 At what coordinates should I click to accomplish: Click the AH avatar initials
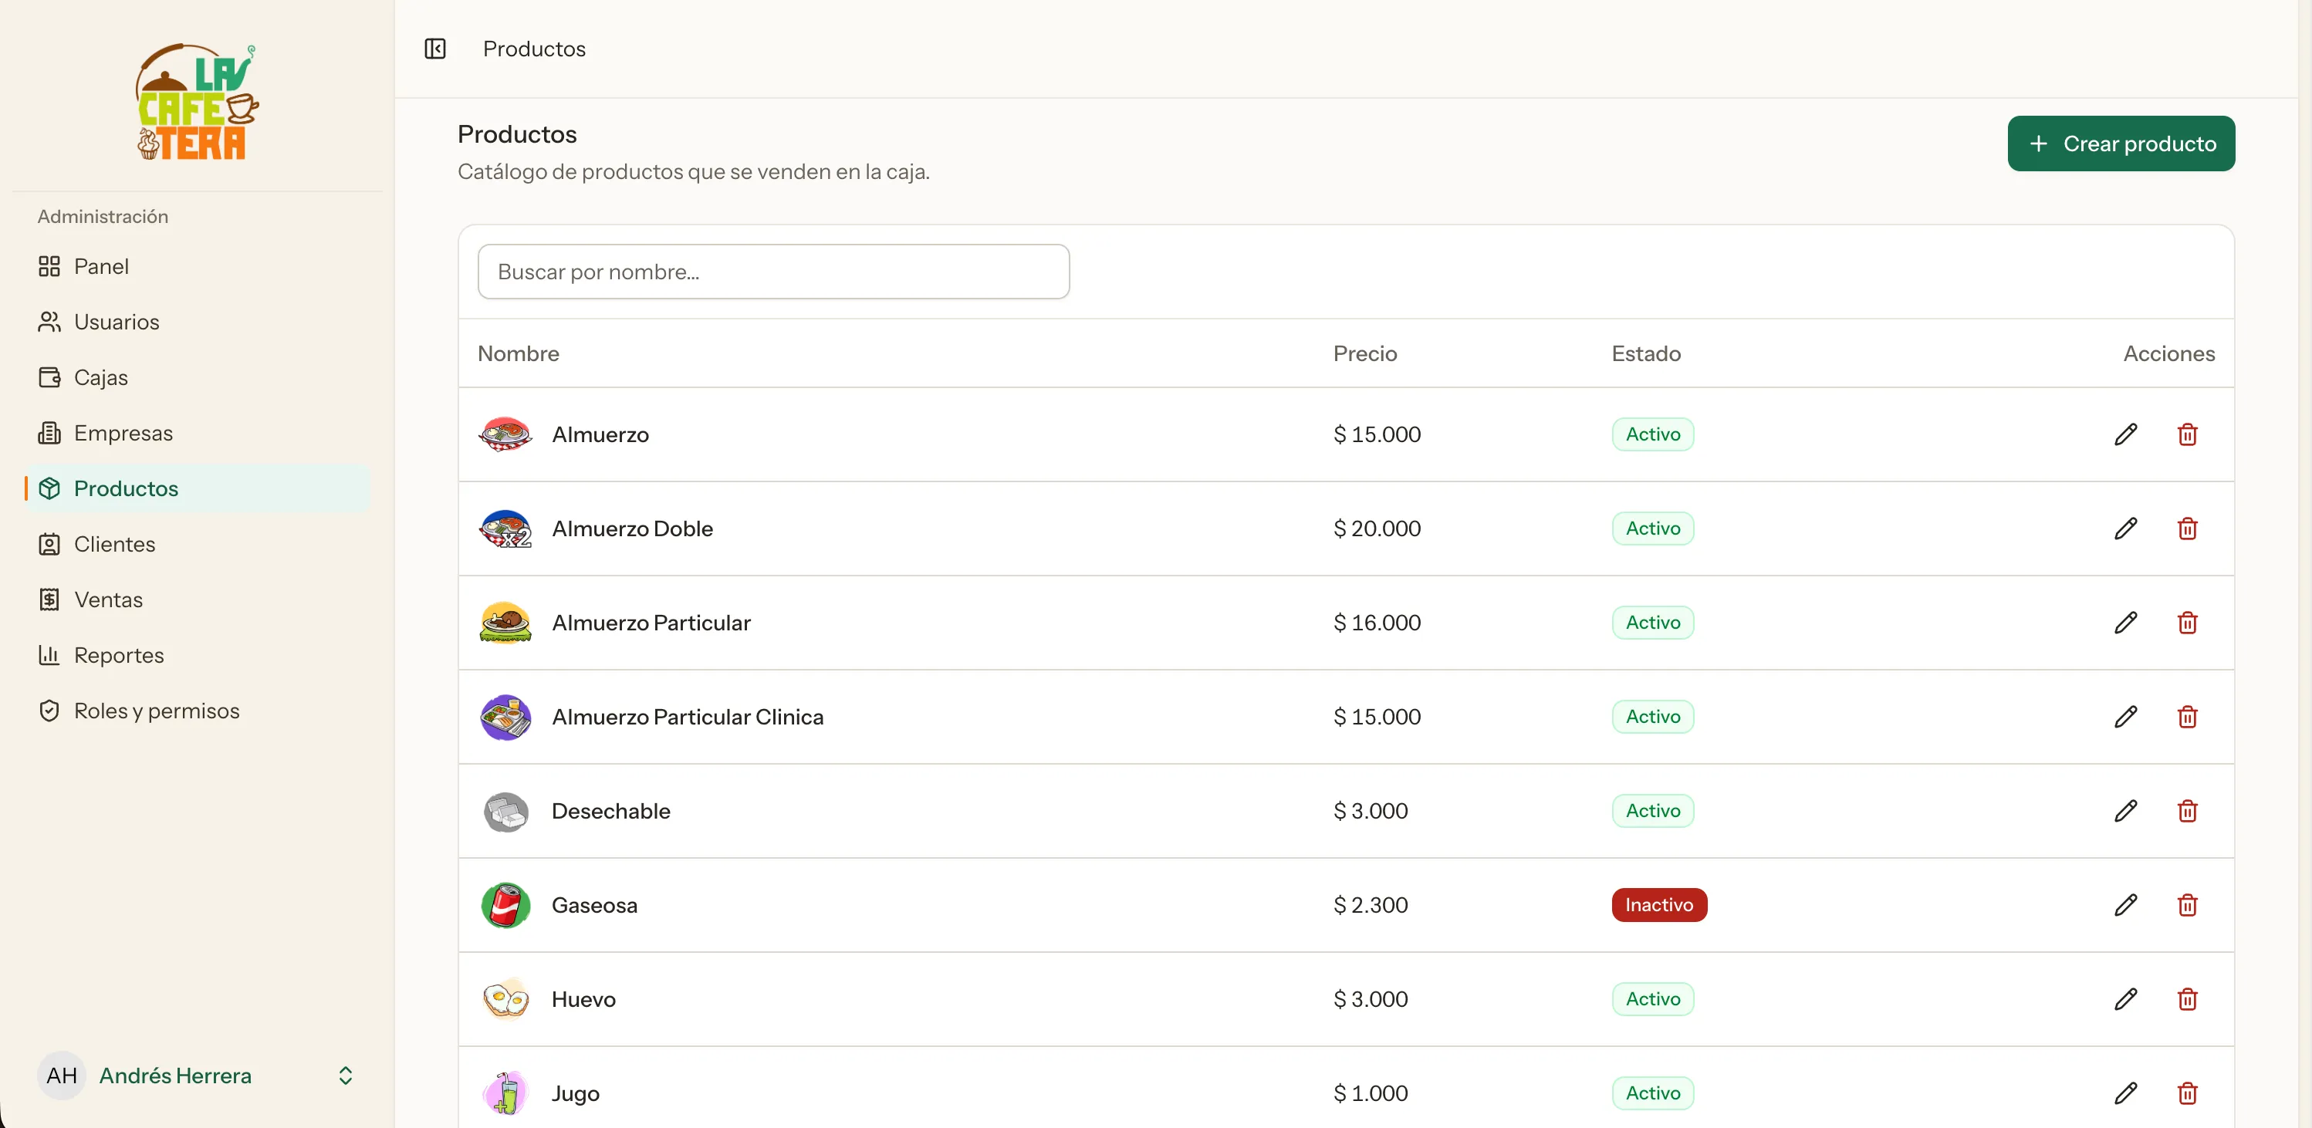[x=61, y=1075]
